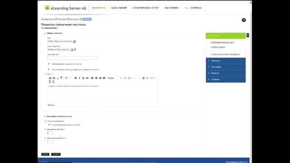Click the left dark button at form bottom
The image size is (290, 163).
coord(45,154)
